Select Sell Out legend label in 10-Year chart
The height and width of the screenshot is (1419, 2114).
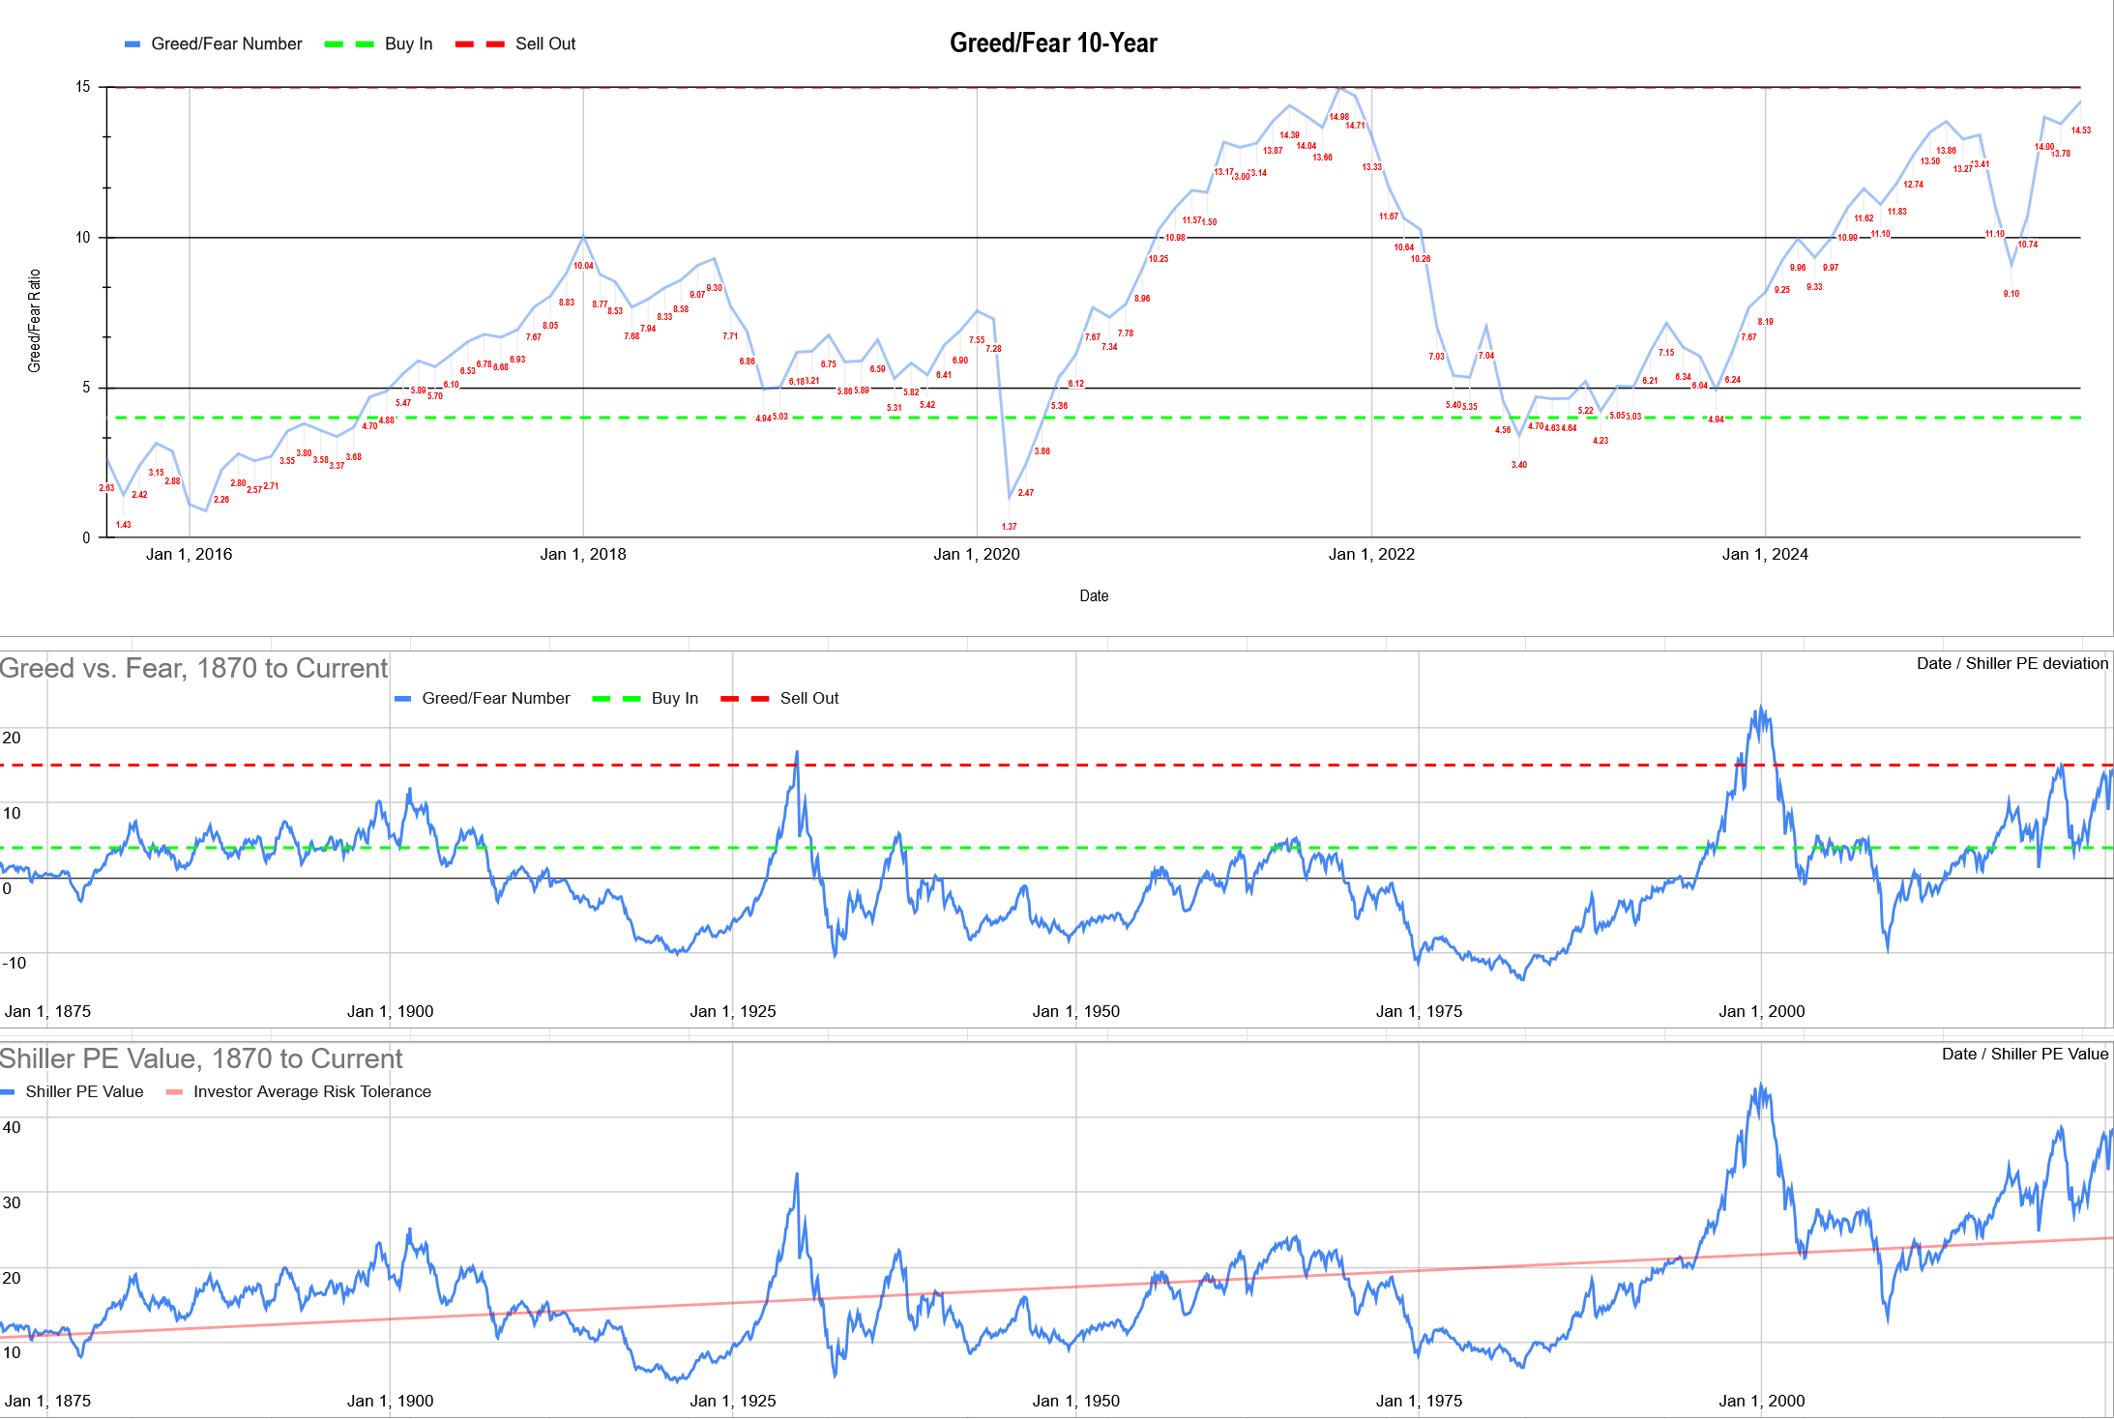tap(545, 43)
